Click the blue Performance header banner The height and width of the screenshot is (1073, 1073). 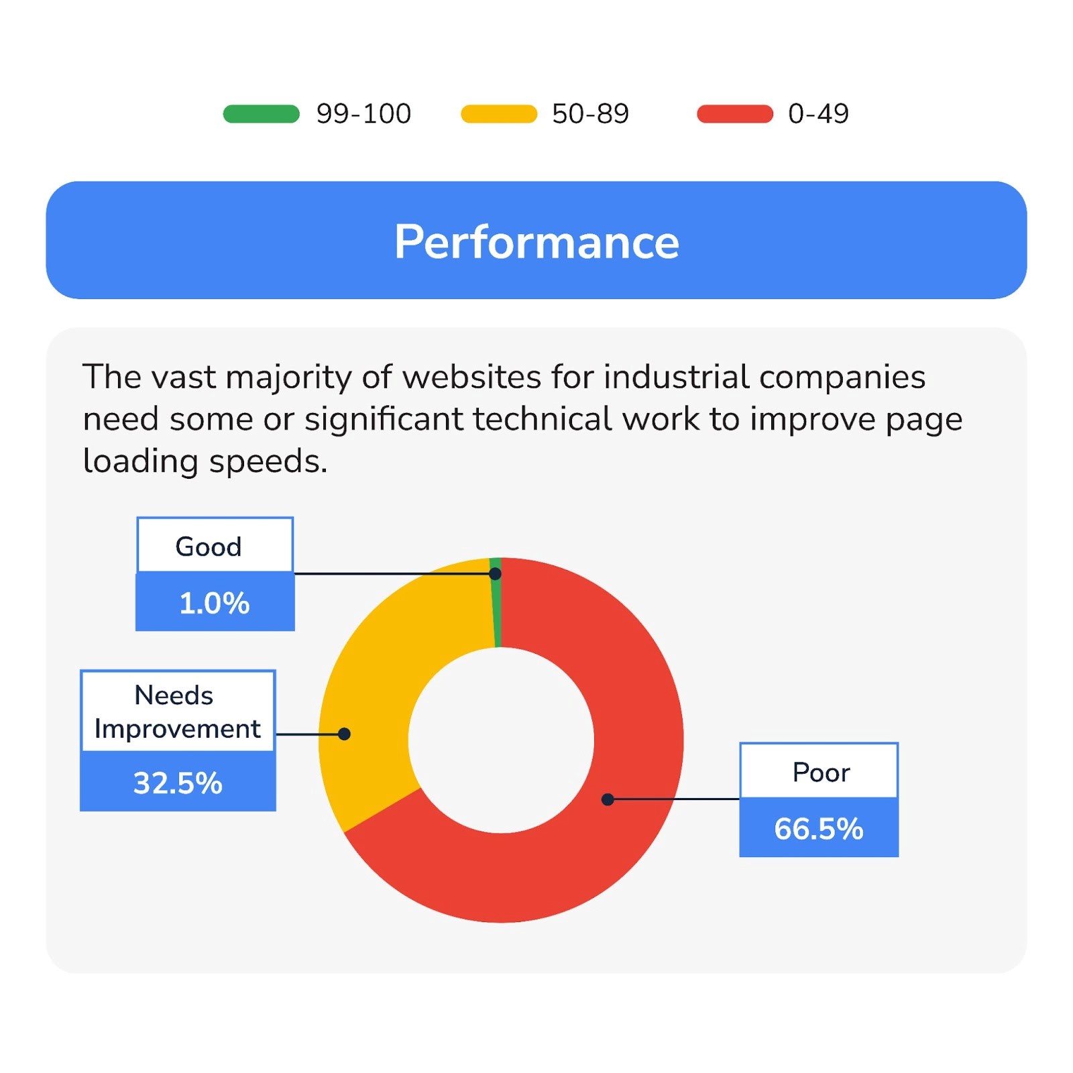[x=536, y=240]
